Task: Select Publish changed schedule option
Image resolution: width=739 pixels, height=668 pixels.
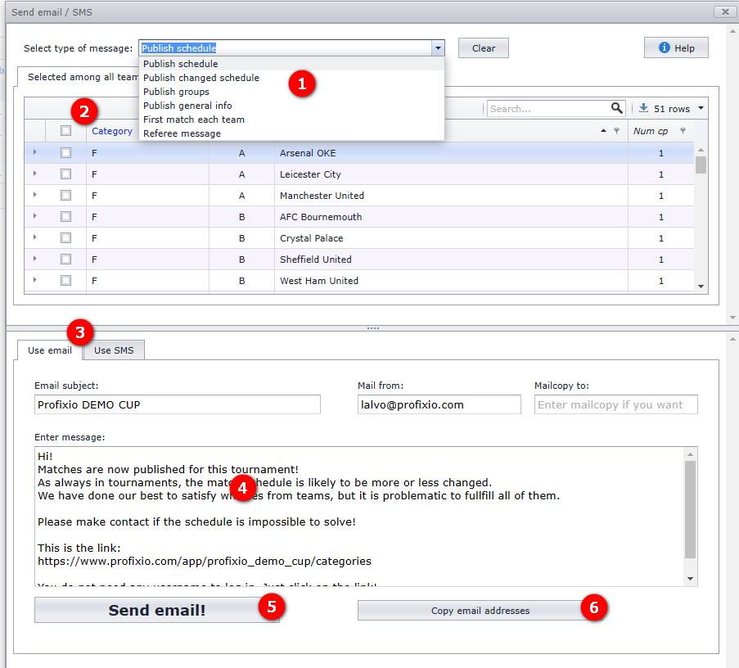Action: [x=201, y=78]
